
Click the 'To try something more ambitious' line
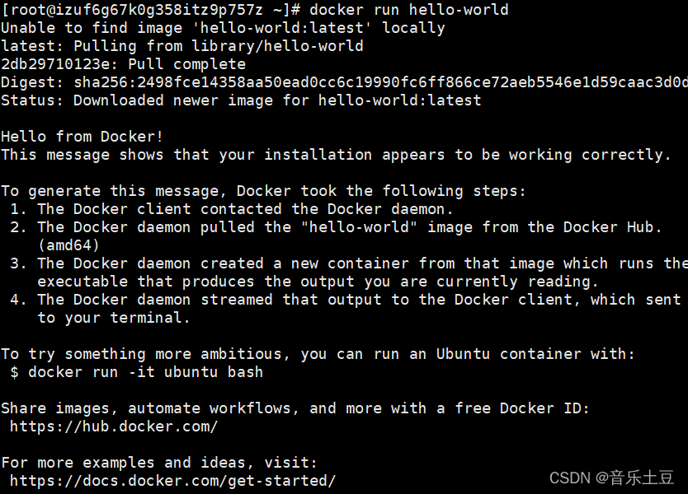coord(318,354)
